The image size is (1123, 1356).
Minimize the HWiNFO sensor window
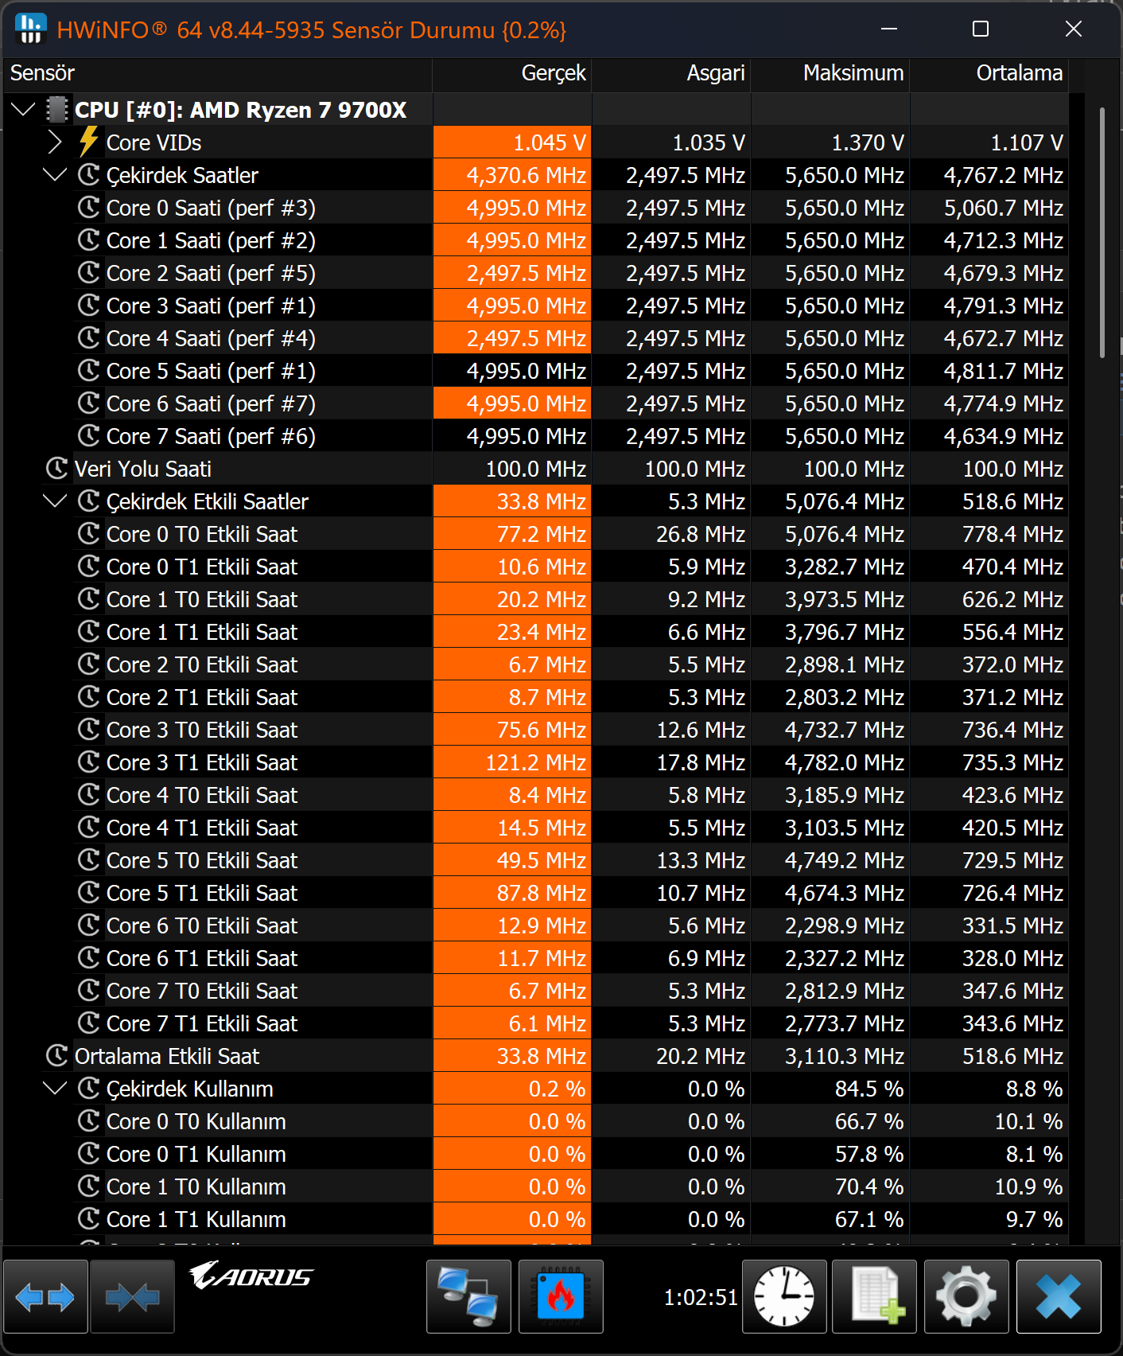889,29
